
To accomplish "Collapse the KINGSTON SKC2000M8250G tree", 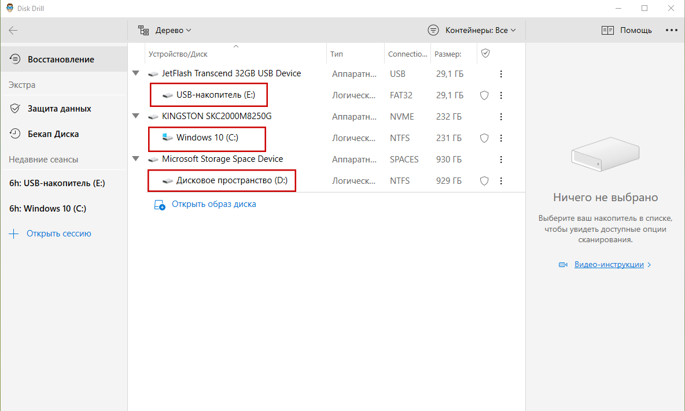I will point(136,116).
